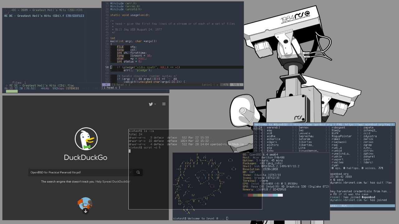Click the white color block in neofetch palette
Viewport: 399px width, 224px height.
pos(280,195)
